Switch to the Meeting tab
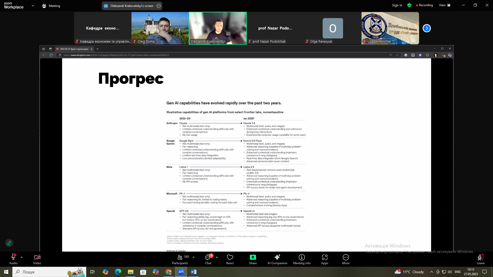This screenshot has width=493, height=277. 51,6
